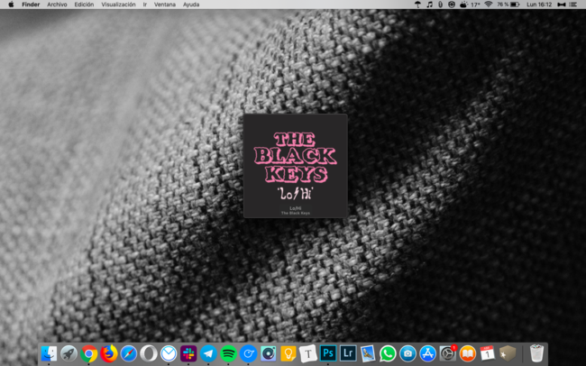
Task: Launch Lightroom from the Dock
Action: click(348, 353)
